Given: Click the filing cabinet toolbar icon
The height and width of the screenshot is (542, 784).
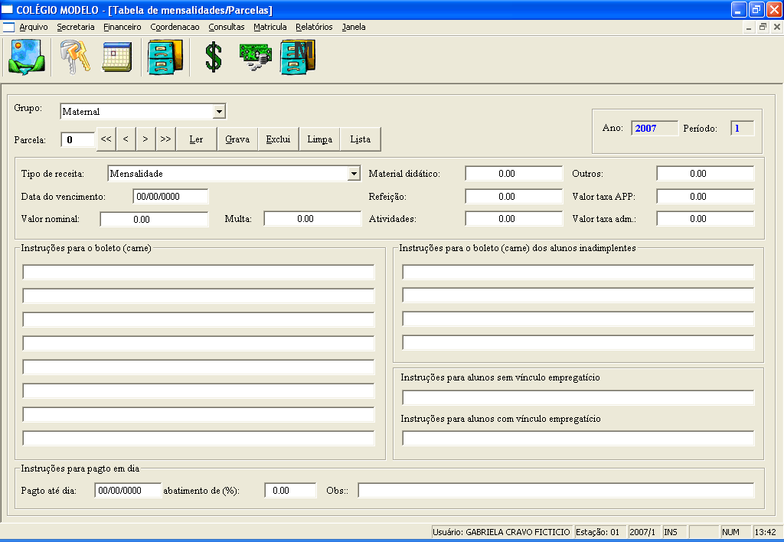Looking at the screenshot, I should [x=165, y=57].
